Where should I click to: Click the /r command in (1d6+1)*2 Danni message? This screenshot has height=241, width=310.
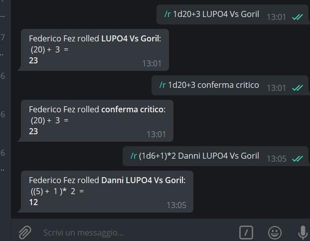[134, 156]
